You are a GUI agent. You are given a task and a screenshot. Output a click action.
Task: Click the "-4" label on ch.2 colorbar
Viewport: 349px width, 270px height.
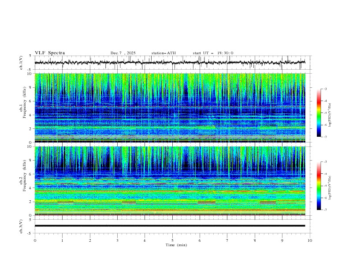(325, 174)
